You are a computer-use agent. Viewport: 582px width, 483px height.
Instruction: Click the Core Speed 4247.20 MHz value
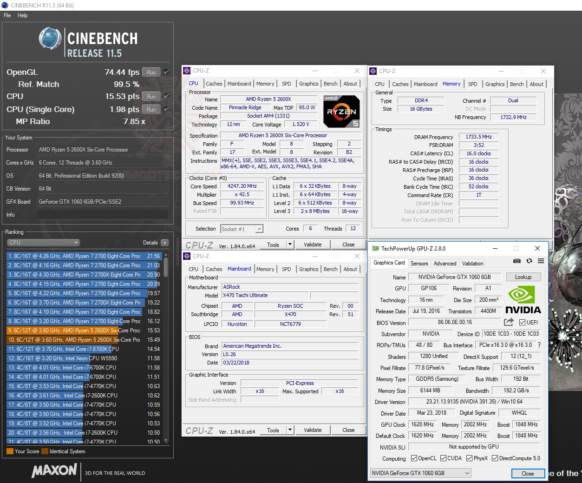242,186
